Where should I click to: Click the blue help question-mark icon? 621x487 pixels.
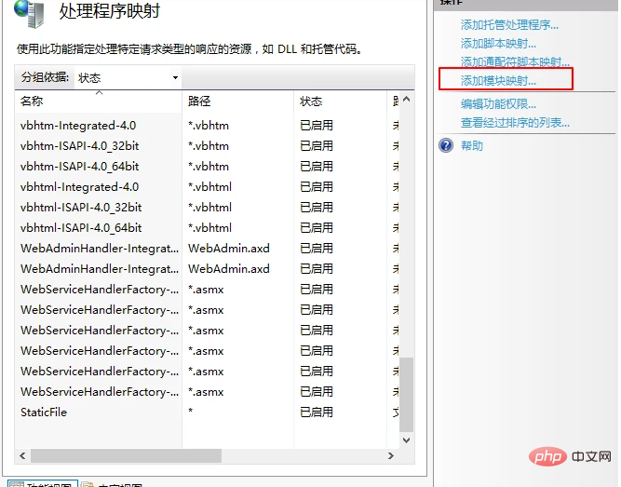pos(446,145)
